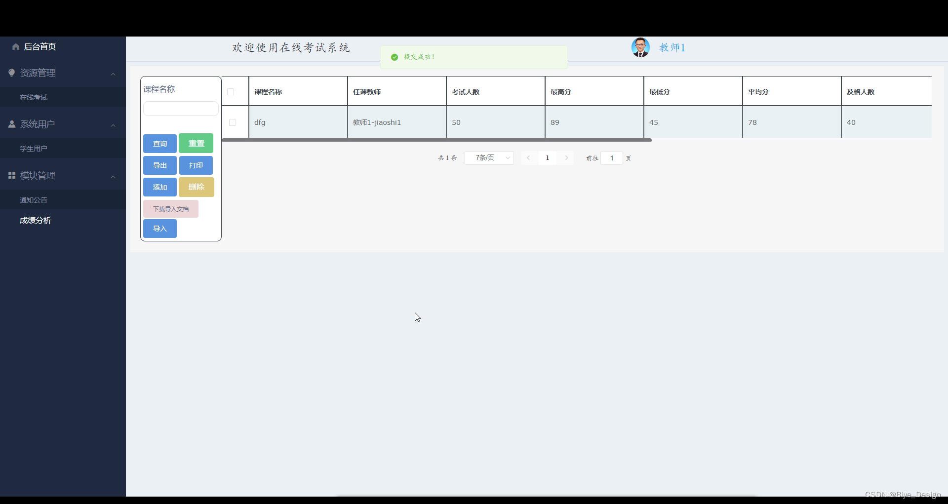Click the user icon next to 系统用户
Screen dimensions: 948x504
tap(12, 124)
